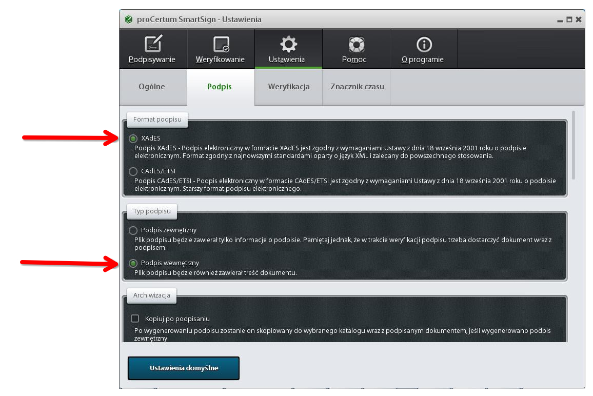The image size is (593, 396).
Task: Minimize the SmartSign window
Action: [x=560, y=19]
